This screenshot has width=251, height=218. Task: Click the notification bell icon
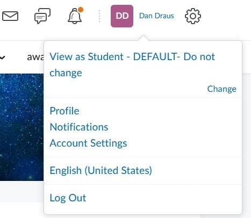pos(75,16)
